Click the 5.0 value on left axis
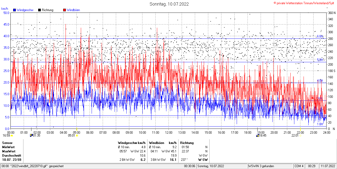Viewport: 337px width, 169px height. (x=7, y=117)
